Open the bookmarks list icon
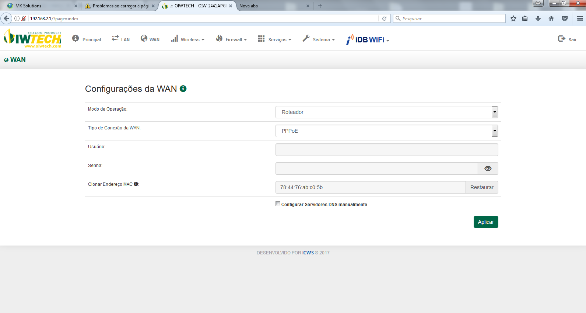This screenshot has width=586, height=313. click(525, 18)
